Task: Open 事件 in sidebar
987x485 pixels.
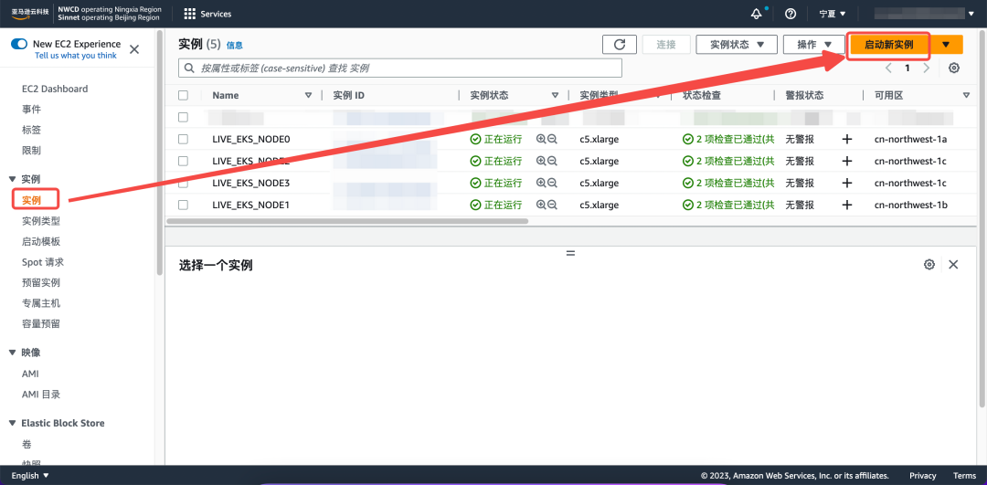Action: [31, 110]
